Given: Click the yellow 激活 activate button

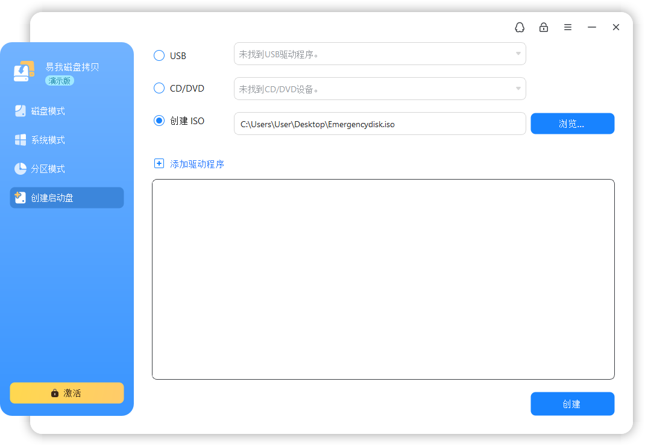Looking at the screenshot, I should click(67, 393).
